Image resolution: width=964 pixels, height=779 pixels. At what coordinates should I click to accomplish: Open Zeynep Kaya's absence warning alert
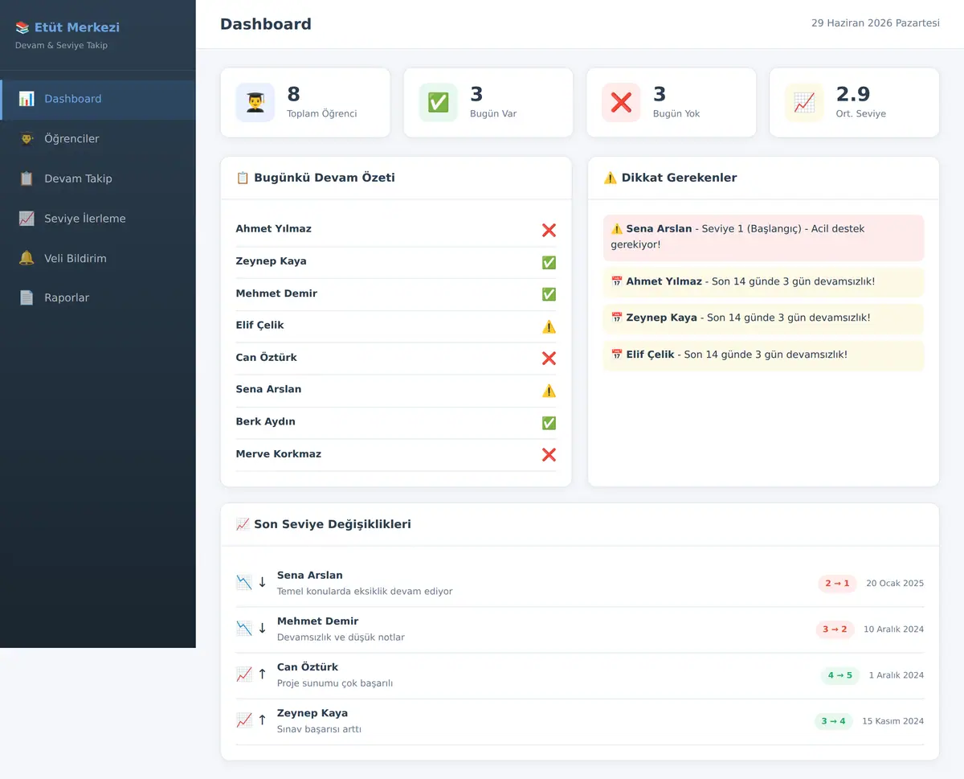(763, 318)
